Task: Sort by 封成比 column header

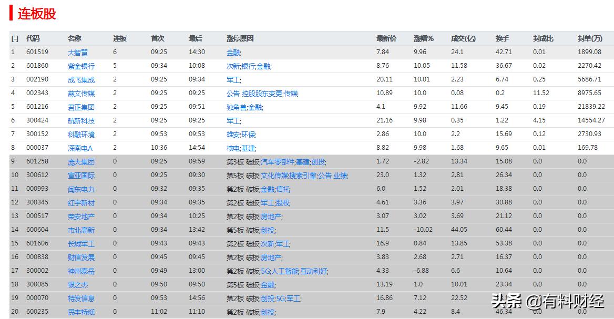Action: click(543, 38)
